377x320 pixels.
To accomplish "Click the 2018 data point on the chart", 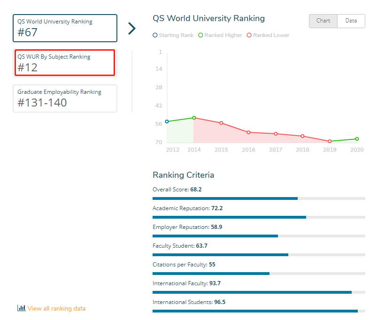I will pos(302,136).
